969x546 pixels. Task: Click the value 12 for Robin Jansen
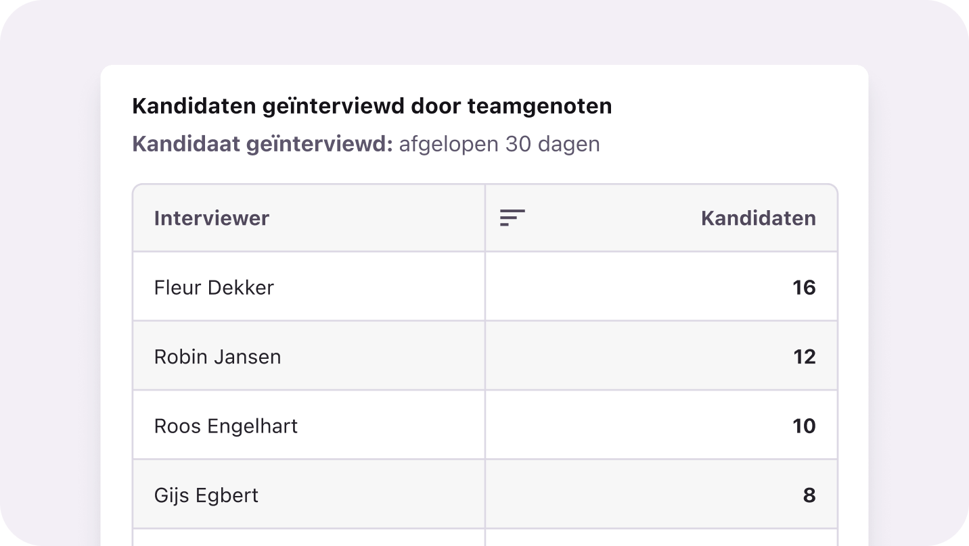pyautogui.click(x=804, y=357)
